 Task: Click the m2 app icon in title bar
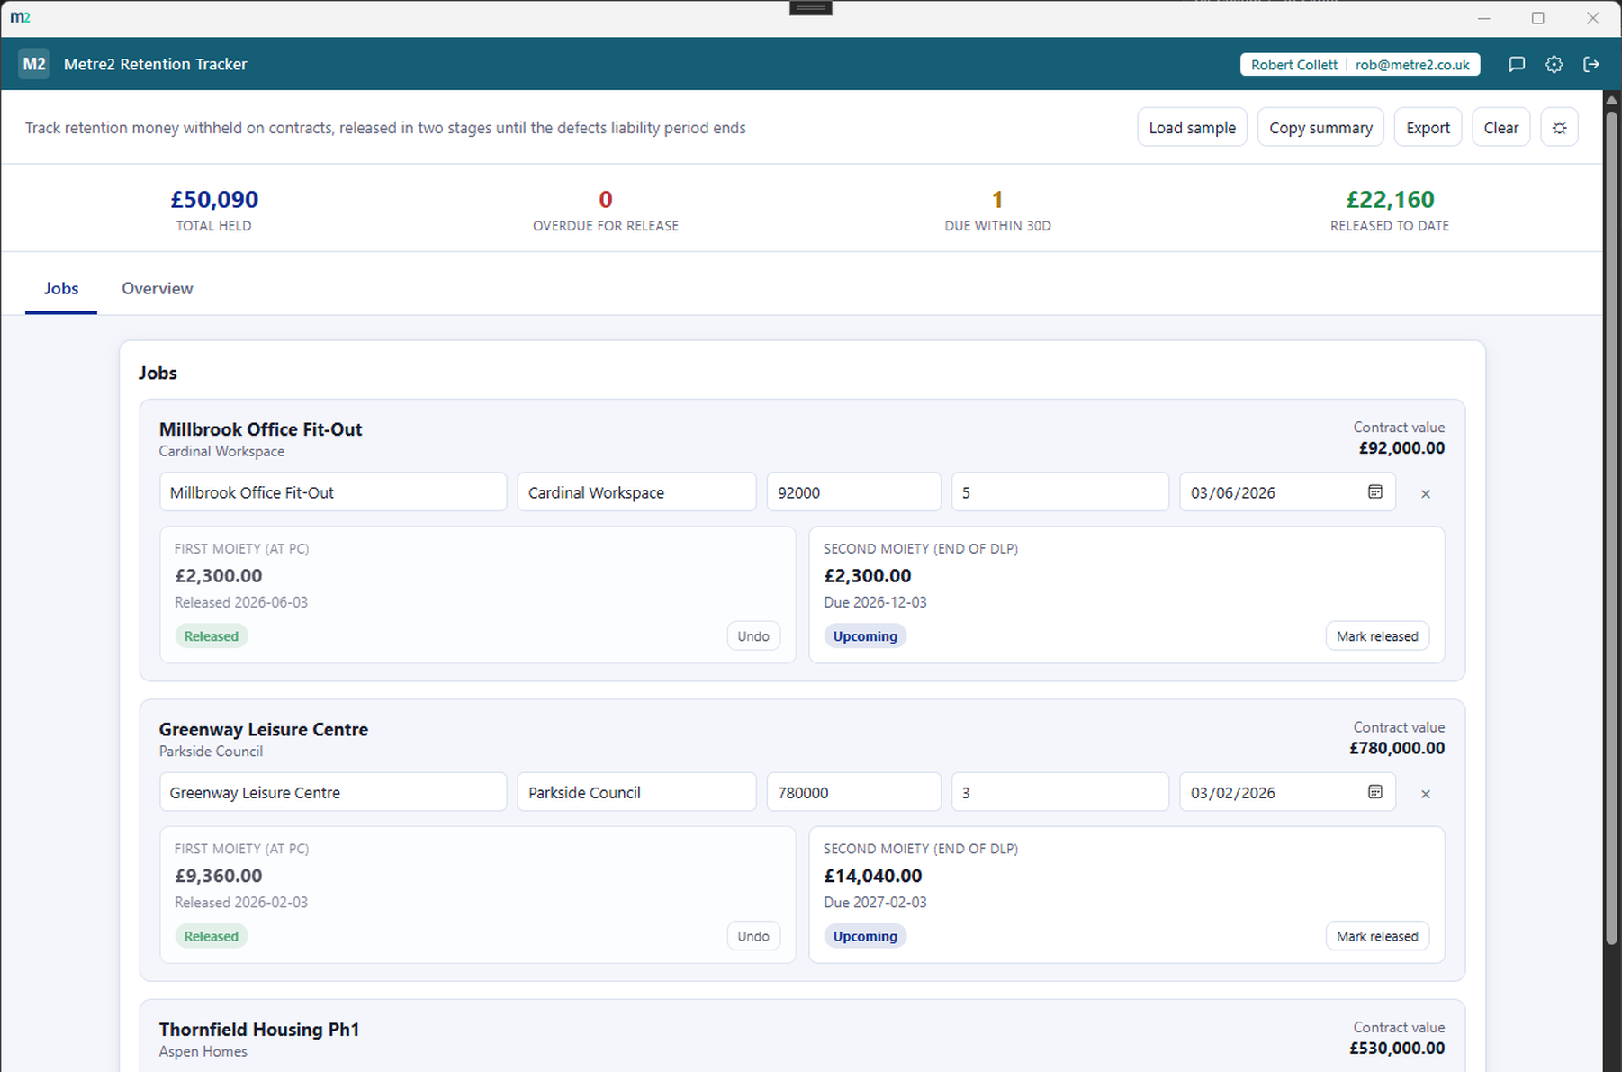[20, 17]
